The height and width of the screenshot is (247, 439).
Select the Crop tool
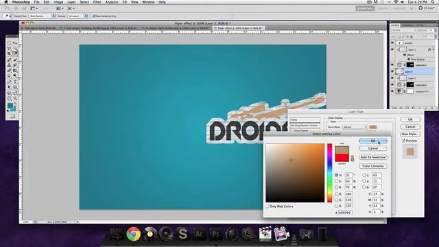pyautogui.click(x=9, y=54)
